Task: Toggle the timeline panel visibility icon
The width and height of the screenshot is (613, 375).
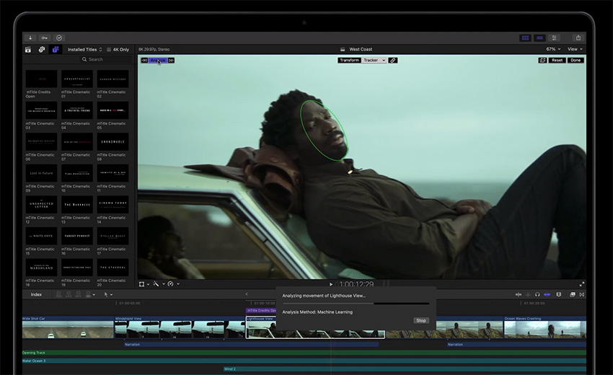Action: (x=540, y=38)
